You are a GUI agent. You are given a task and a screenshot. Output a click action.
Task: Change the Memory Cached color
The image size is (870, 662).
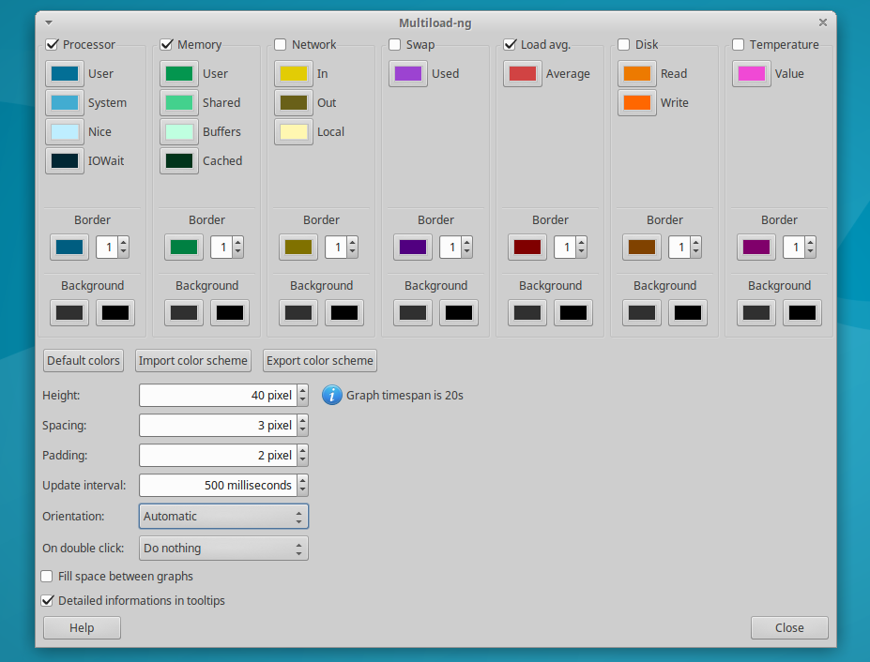point(179,160)
